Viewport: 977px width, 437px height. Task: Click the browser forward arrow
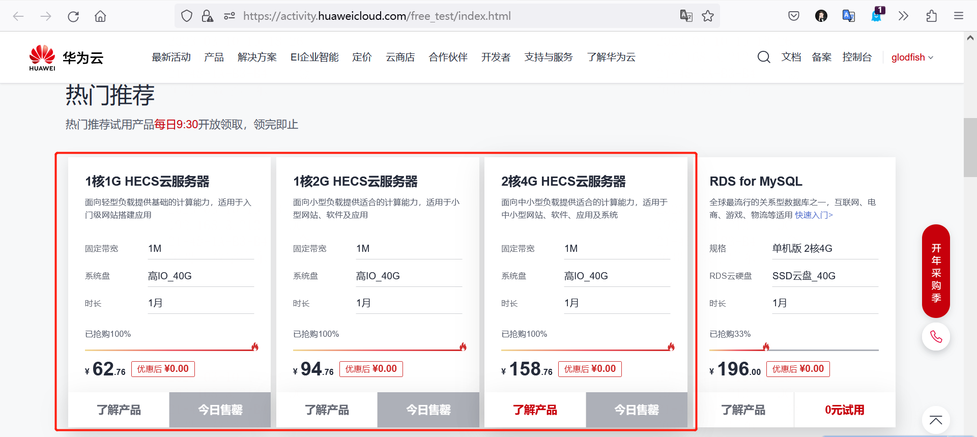tap(46, 16)
